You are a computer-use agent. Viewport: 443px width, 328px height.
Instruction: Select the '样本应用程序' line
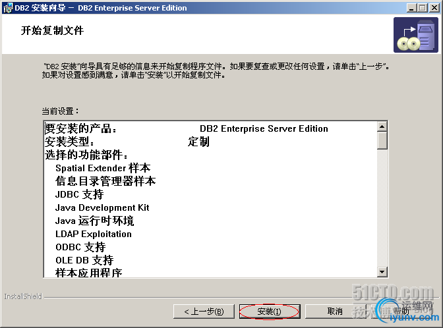click(x=89, y=273)
